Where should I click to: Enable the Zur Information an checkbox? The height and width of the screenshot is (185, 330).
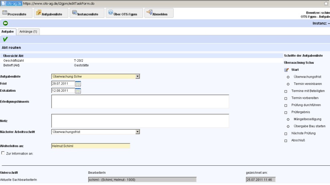click(3, 153)
